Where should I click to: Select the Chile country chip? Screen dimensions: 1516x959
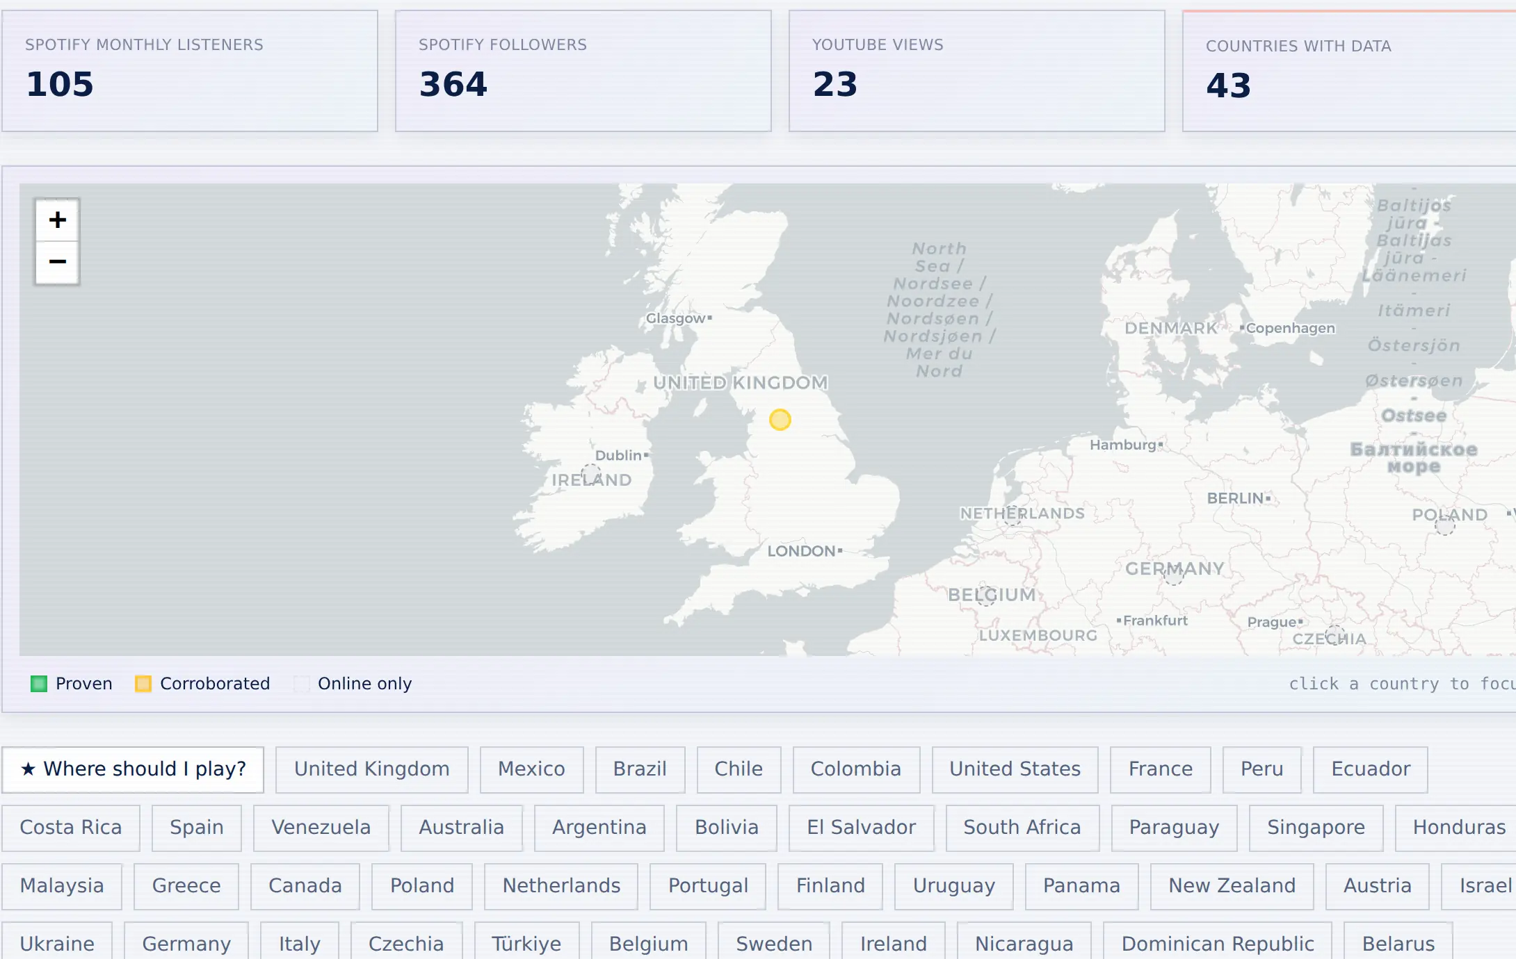(739, 769)
